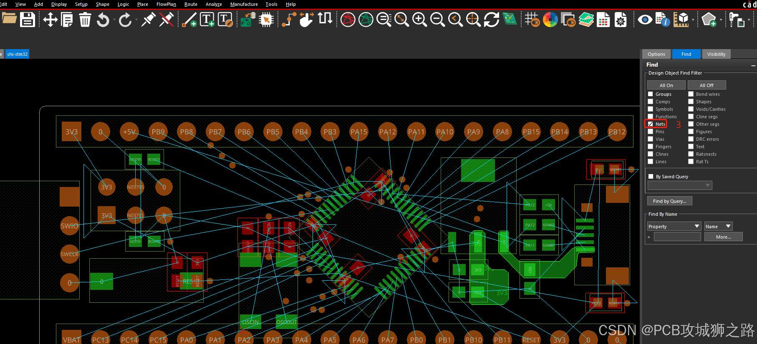Image resolution: width=757 pixels, height=344 pixels.
Task: Open the 3D canvas board icon
Action: click(510, 19)
